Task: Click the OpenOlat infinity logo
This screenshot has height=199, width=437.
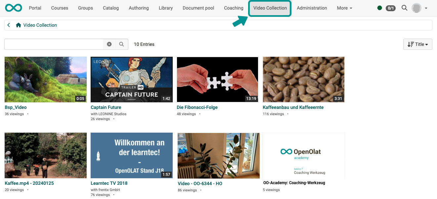Action: click(x=14, y=8)
